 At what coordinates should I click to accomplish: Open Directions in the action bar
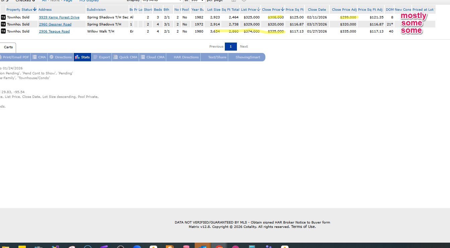tap(61, 57)
